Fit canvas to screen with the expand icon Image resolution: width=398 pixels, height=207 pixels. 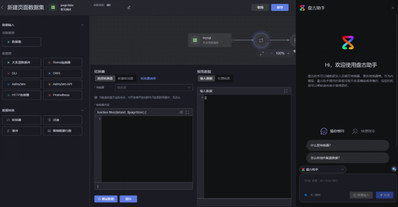pyautogui.click(x=262, y=53)
